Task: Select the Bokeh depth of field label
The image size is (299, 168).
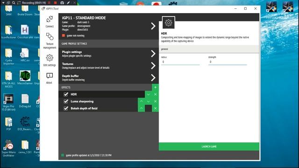Action: coord(84,108)
